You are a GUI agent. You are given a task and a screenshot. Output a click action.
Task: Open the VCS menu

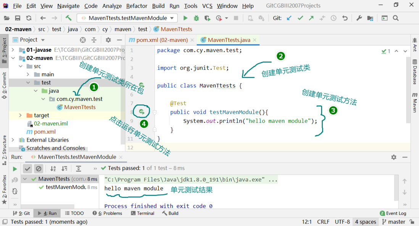pos(207,6)
